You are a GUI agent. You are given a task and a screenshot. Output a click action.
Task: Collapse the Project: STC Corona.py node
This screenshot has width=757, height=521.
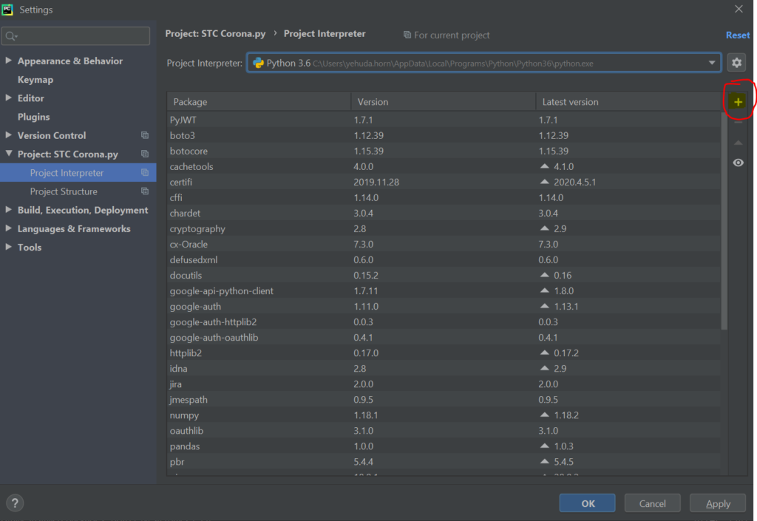click(9, 154)
